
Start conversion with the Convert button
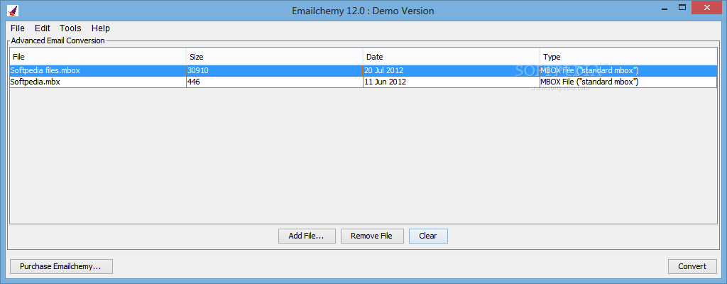[692, 266]
